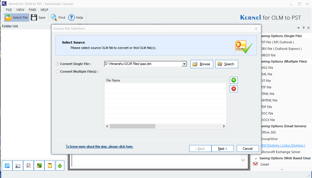Select the Office 365 option
Image resolution: width=312 pixels, height=178 pixels.
pyautogui.click(x=268, y=132)
